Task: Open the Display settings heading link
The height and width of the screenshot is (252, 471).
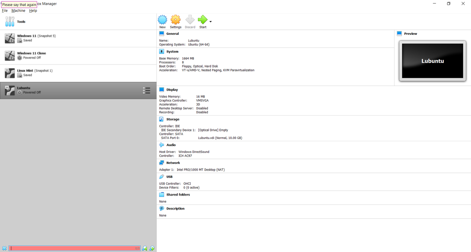Action: tap(172, 90)
